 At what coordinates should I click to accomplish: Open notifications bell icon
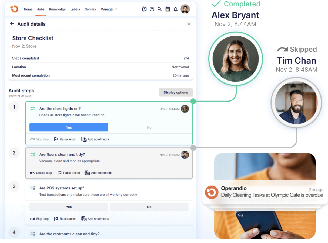click(176, 9)
